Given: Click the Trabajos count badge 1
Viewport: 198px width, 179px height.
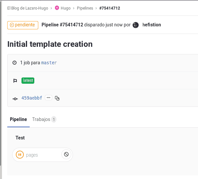Looking at the screenshot, I should click(54, 119).
